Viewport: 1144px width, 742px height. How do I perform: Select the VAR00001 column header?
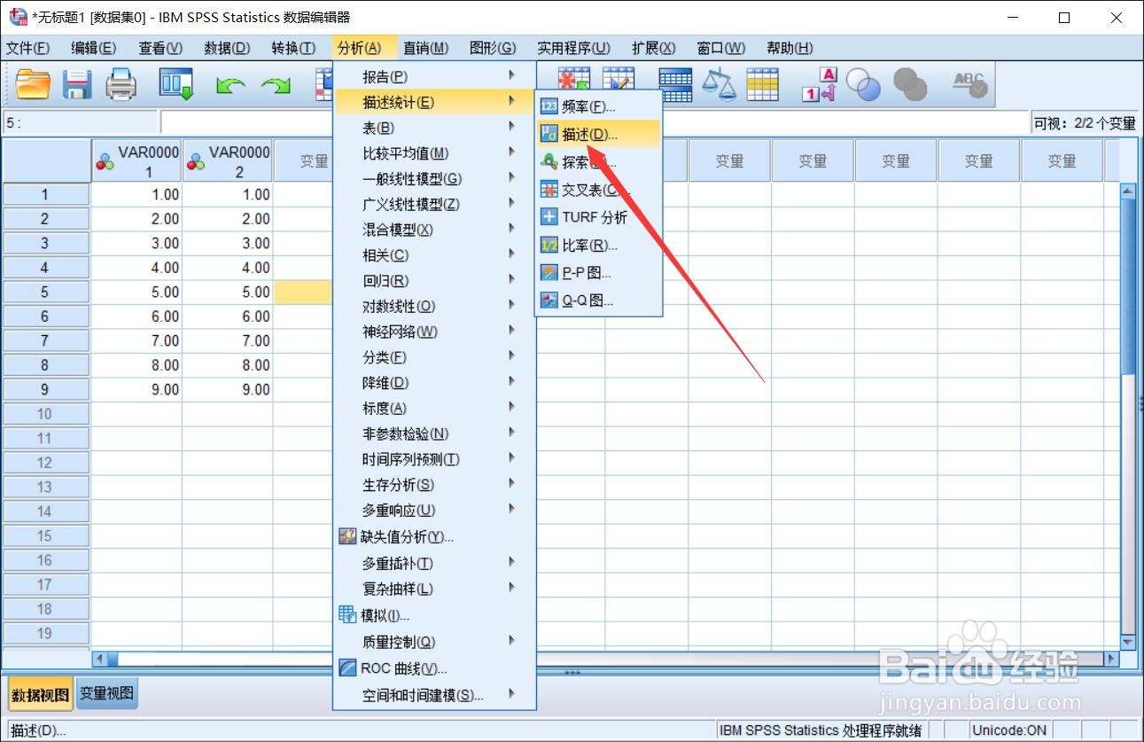click(x=137, y=160)
